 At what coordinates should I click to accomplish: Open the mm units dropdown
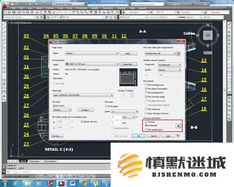click(129, 117)
